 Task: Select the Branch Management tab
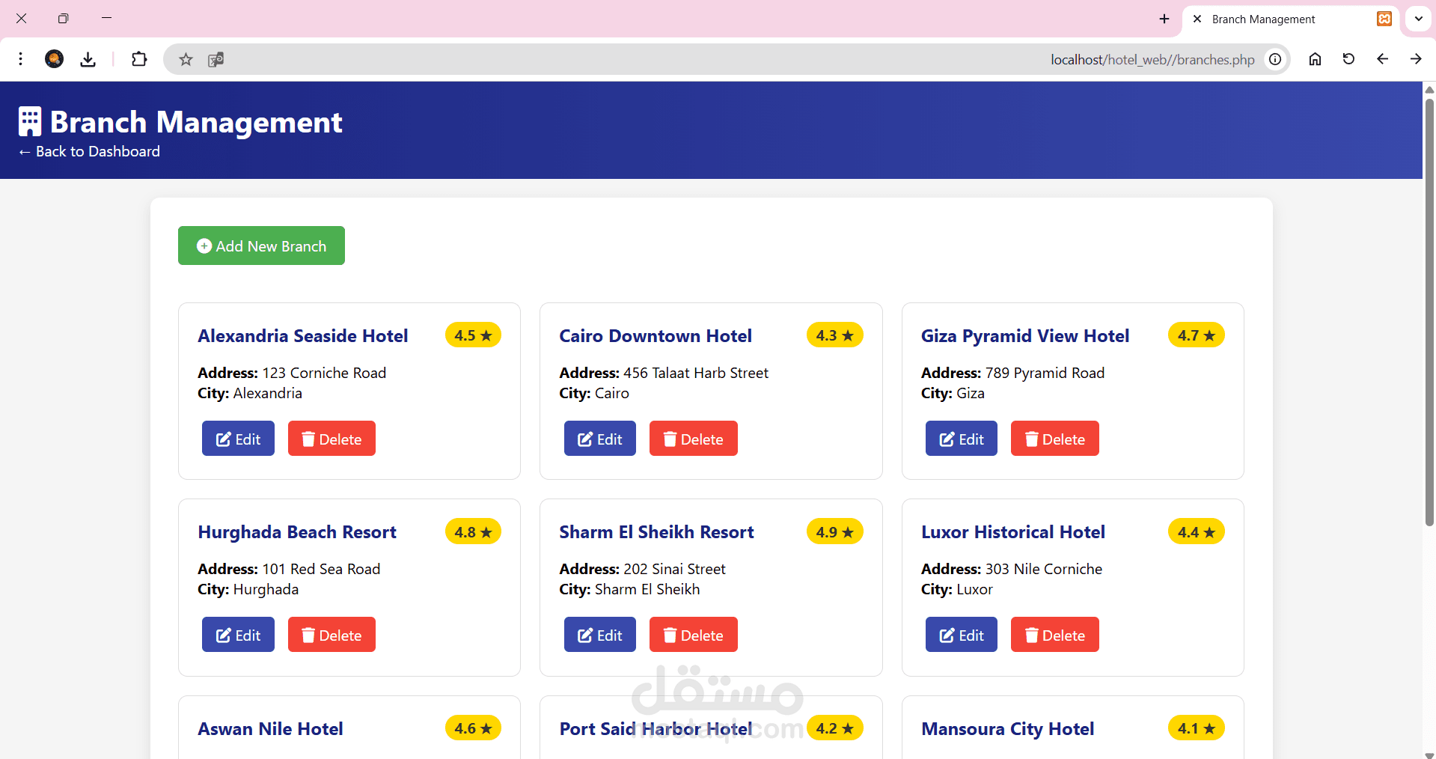coord(1292,19)
